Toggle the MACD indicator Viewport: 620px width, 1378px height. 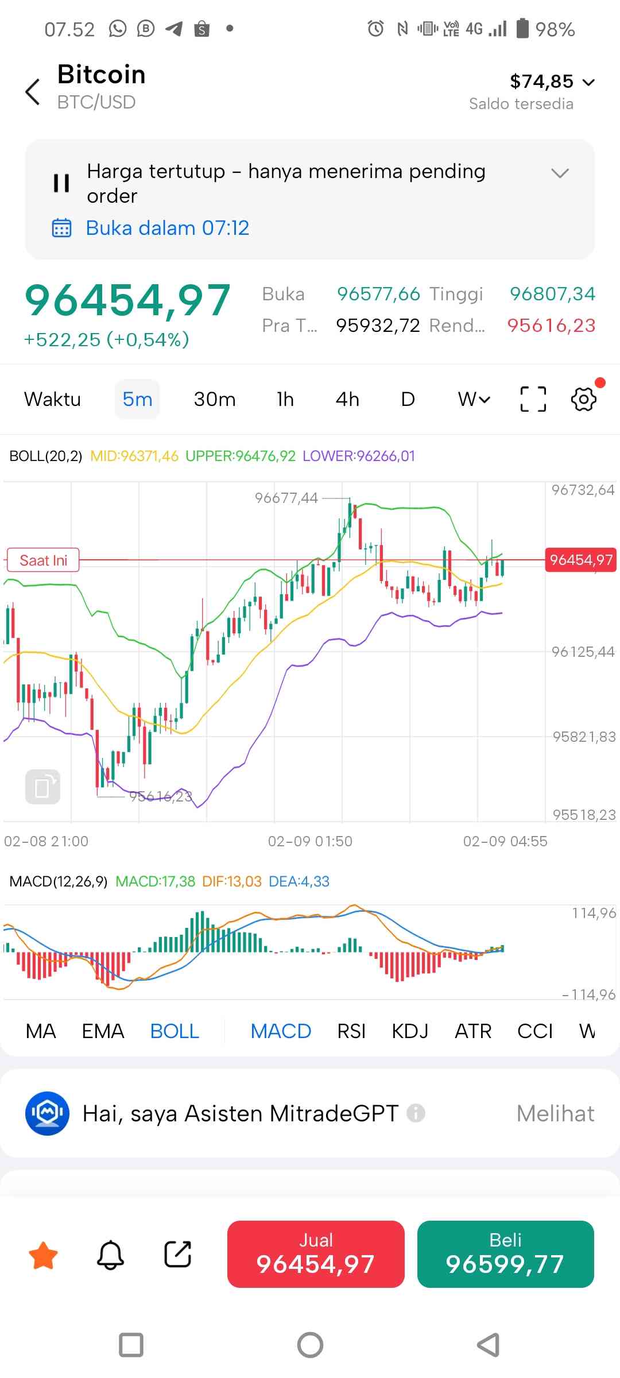pos(281,1031)
